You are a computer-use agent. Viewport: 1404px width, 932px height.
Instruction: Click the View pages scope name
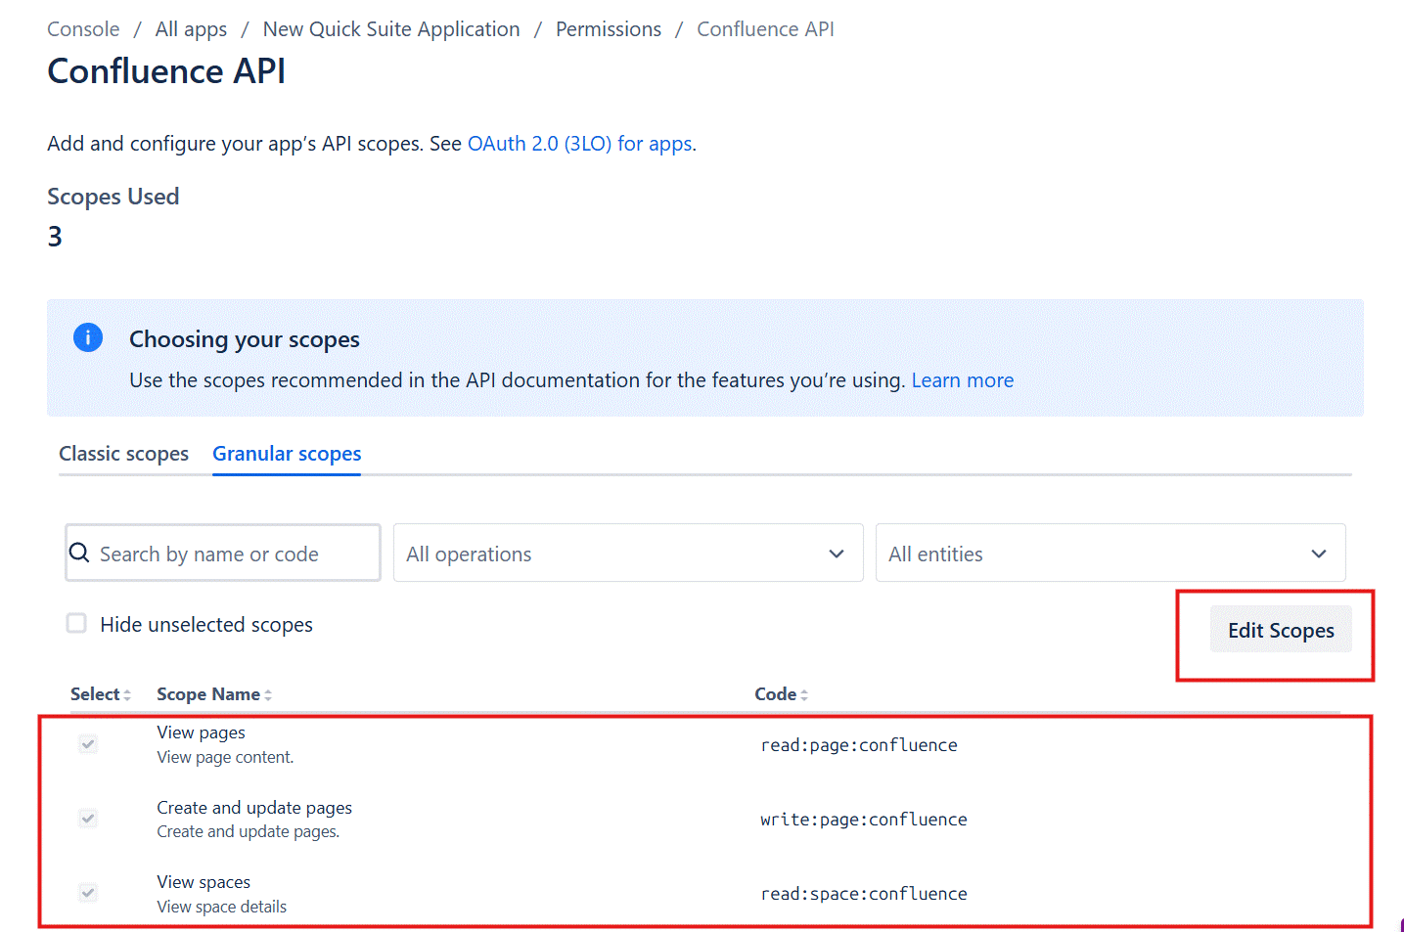click(x=201, y=732)
